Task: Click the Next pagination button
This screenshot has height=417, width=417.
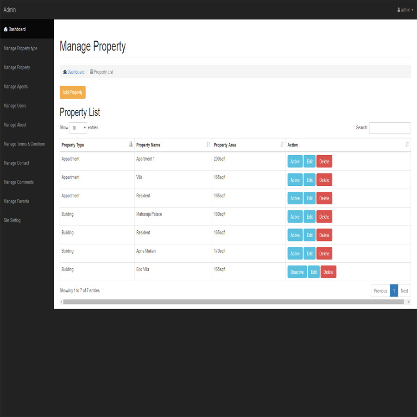Action: pos(404,291)
